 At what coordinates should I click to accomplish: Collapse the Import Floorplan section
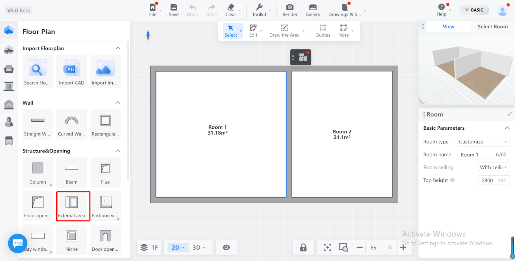pos(118,48)
